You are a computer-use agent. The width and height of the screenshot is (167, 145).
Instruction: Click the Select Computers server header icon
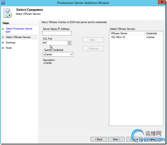pos(8,13)
